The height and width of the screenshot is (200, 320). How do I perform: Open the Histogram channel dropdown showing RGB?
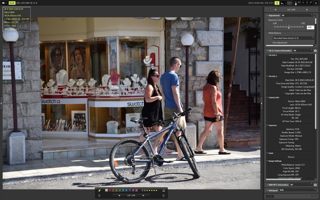(298, 190)
